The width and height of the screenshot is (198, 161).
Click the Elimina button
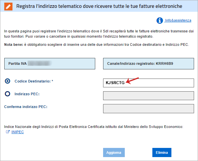click(162, 152)
